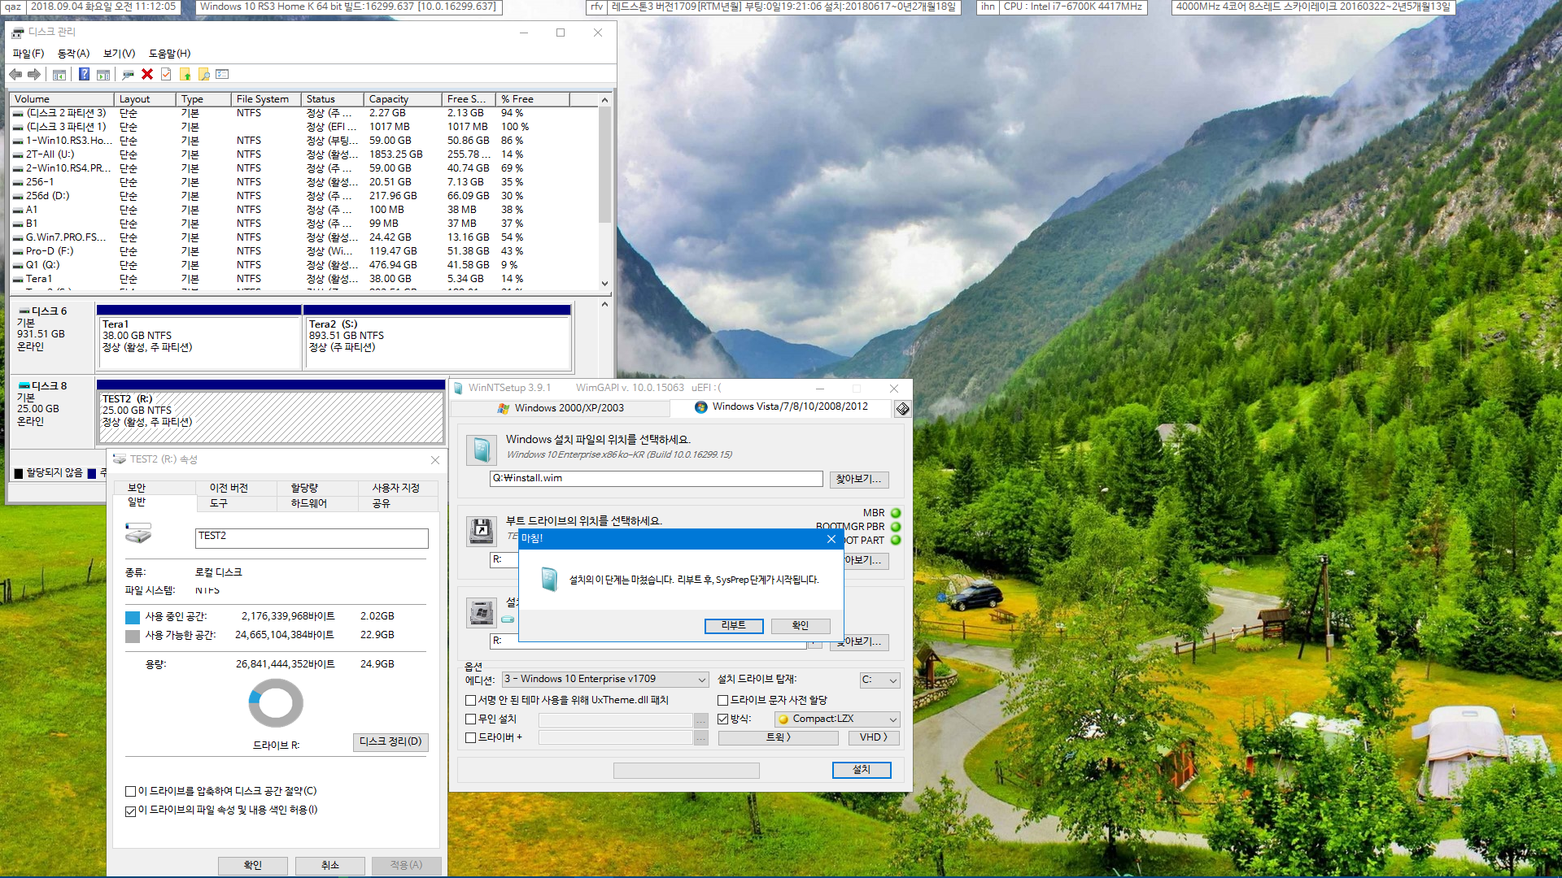
Task: Click the MBR green status light
Action: pyautogui.click(x=896, y=513)
